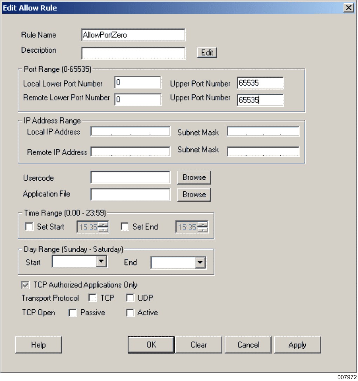358x381 pixels.
Task: Open the Day Range End dropdown
Action: [x=200, y=263]
